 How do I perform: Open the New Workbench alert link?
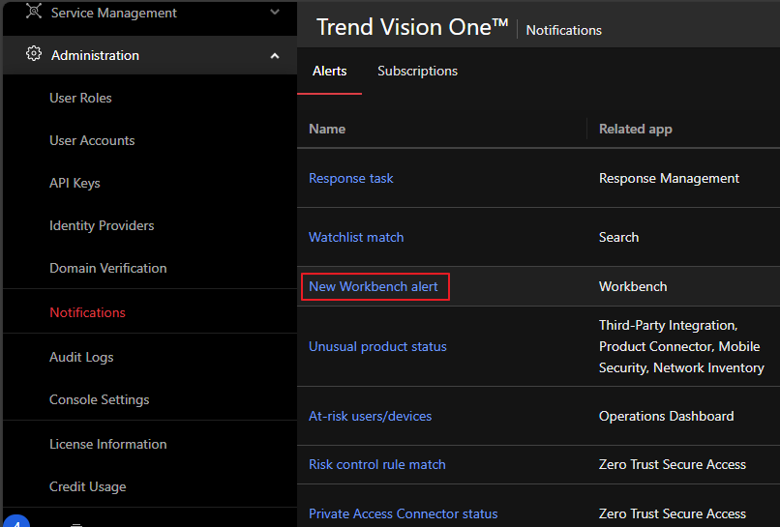374,286
